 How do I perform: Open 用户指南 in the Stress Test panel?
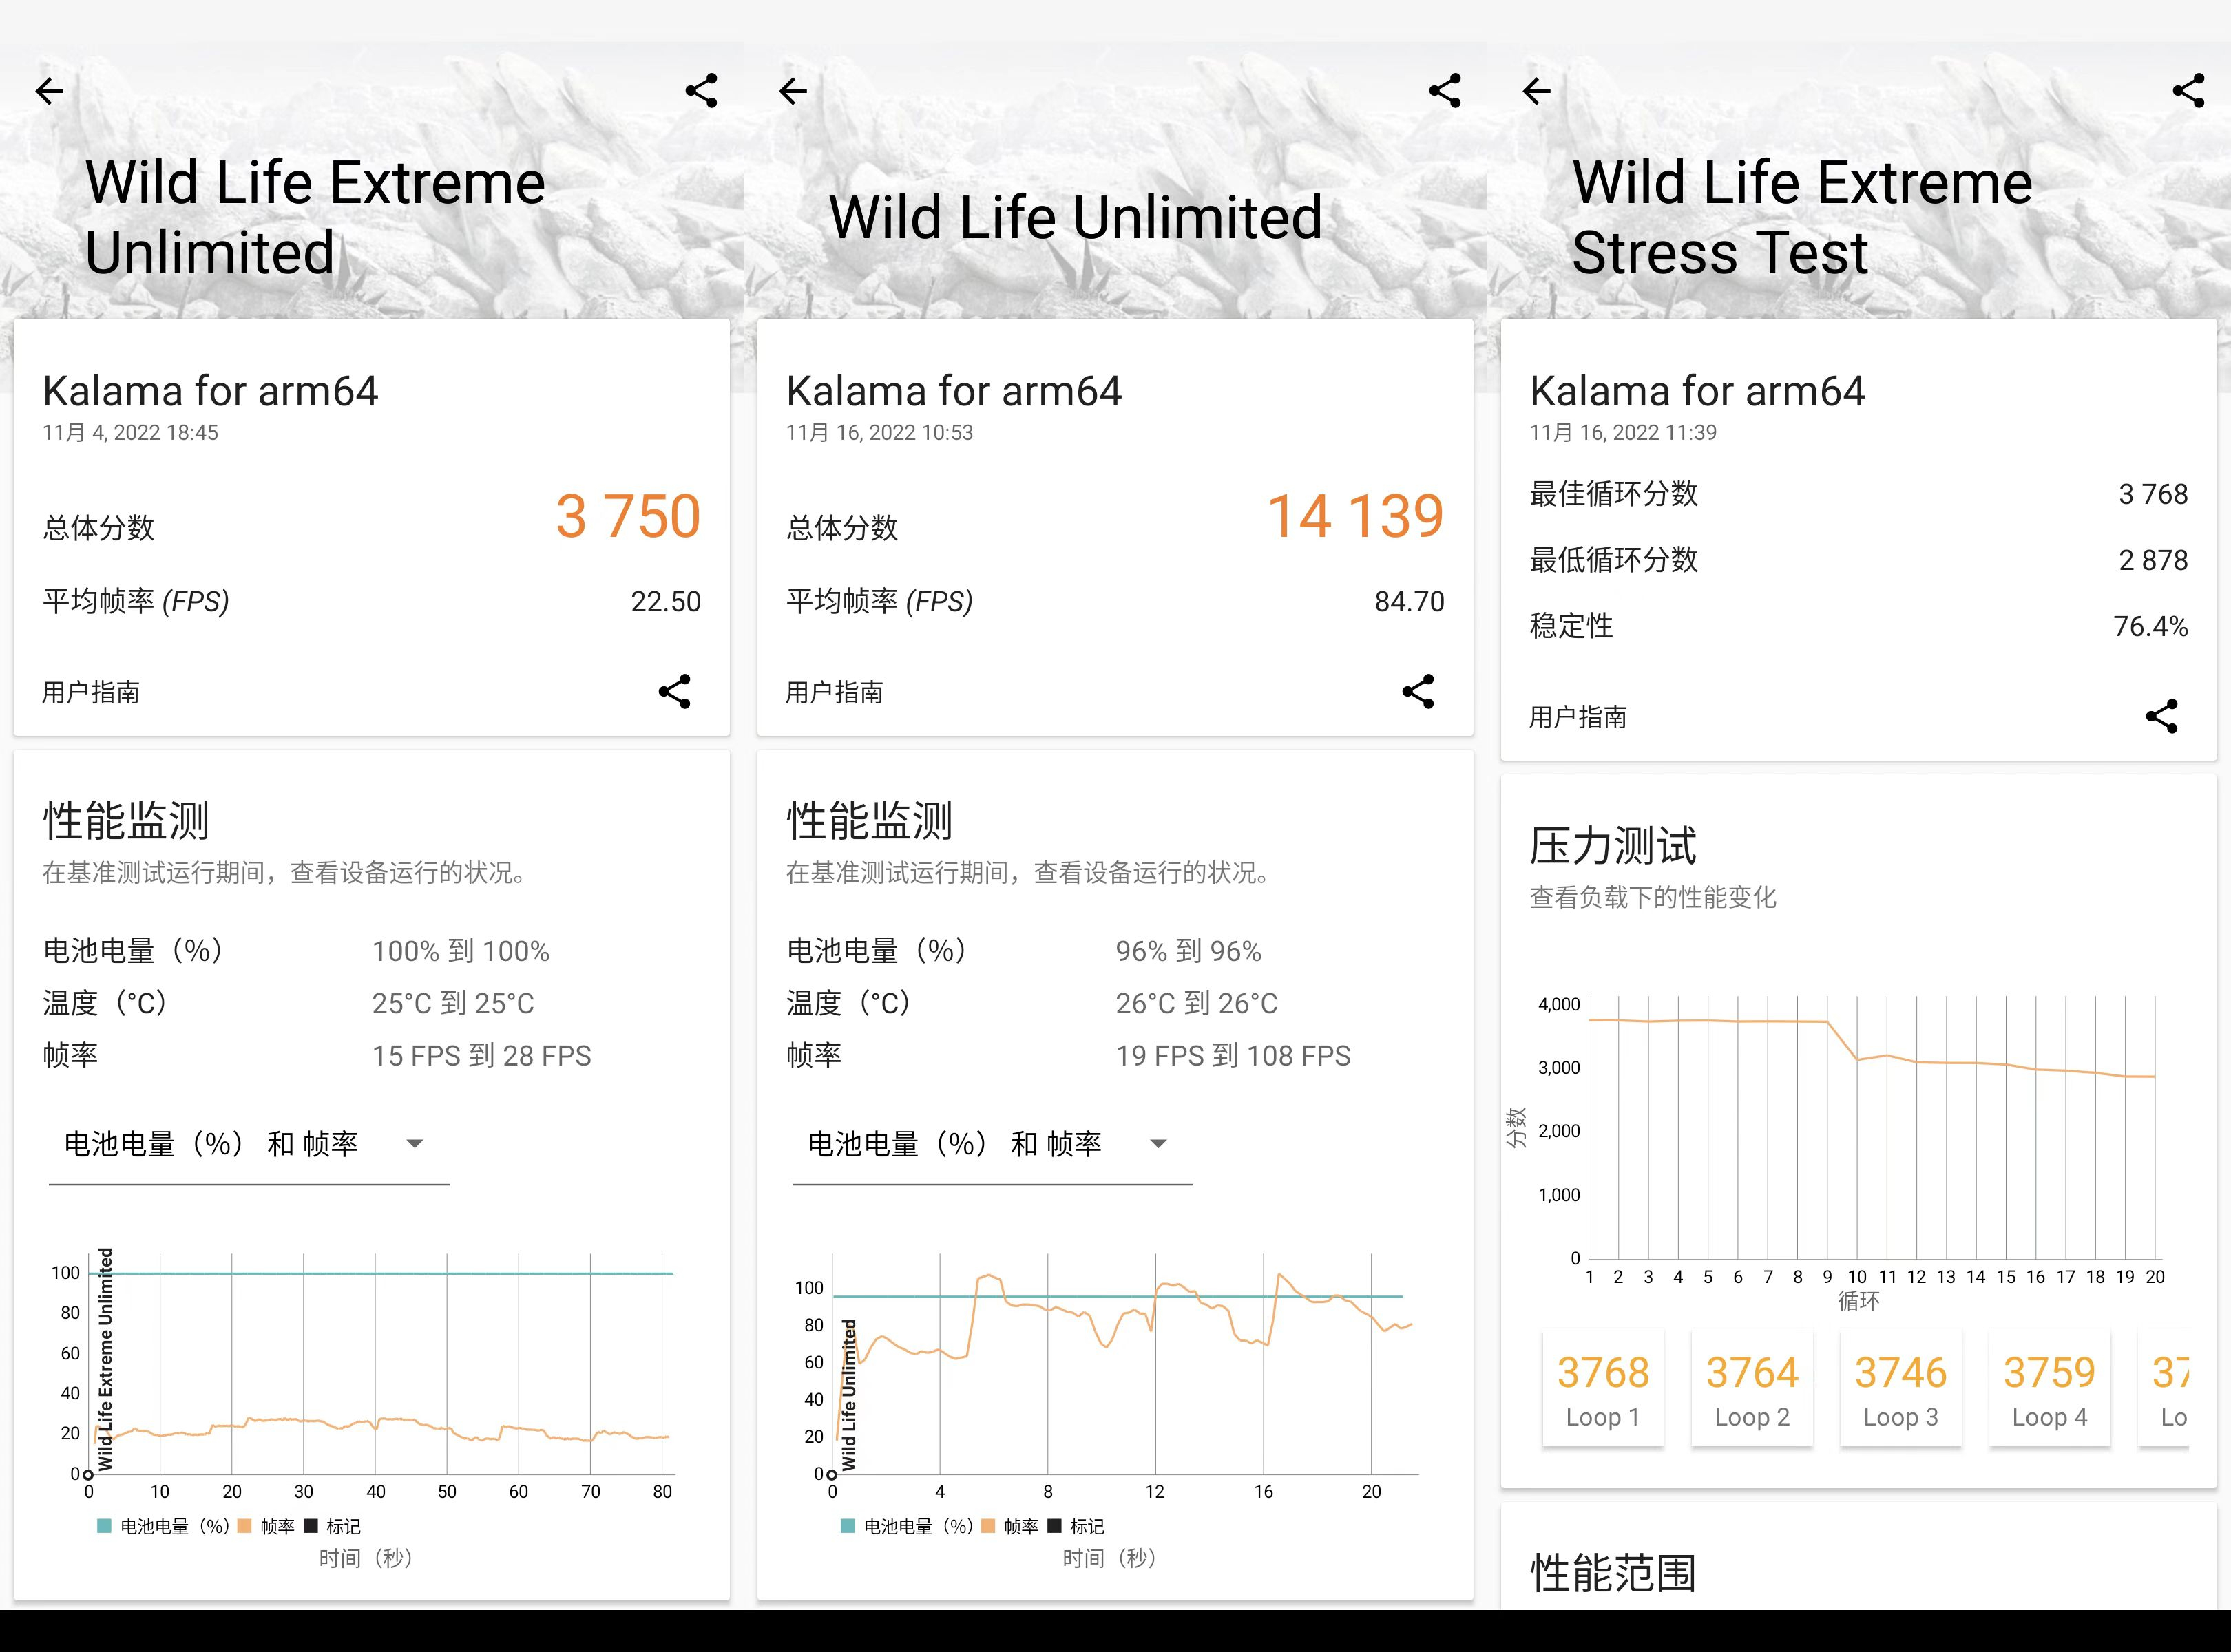[1579, 717]
